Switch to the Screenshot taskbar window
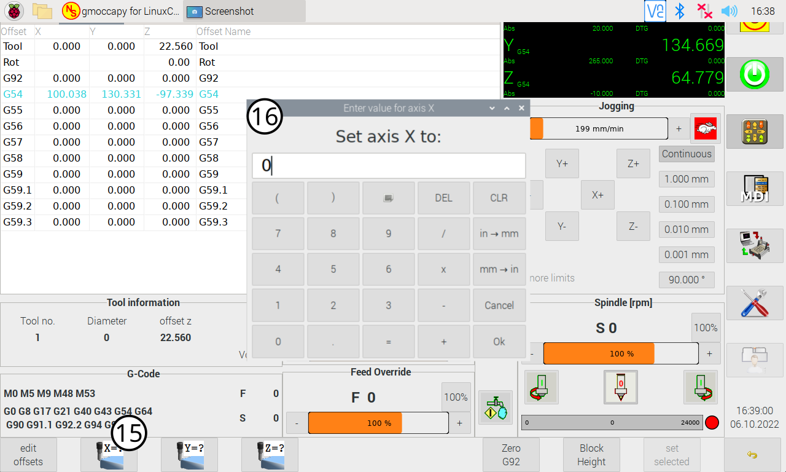This screenshot has height=472, width=786. click(244, 11)
